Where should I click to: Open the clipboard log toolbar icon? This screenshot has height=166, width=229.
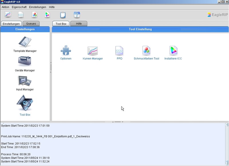[63, 15]
